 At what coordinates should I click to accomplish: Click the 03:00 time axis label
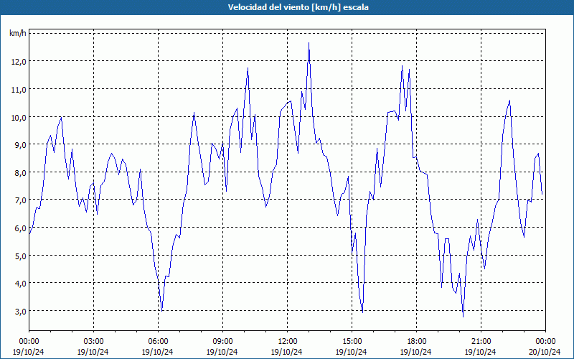93,342
